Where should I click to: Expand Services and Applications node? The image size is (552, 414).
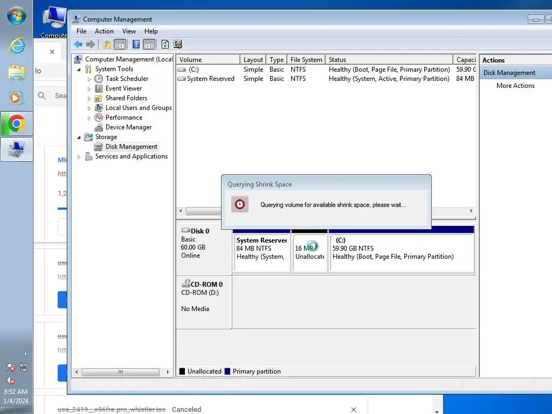point(79,157)
